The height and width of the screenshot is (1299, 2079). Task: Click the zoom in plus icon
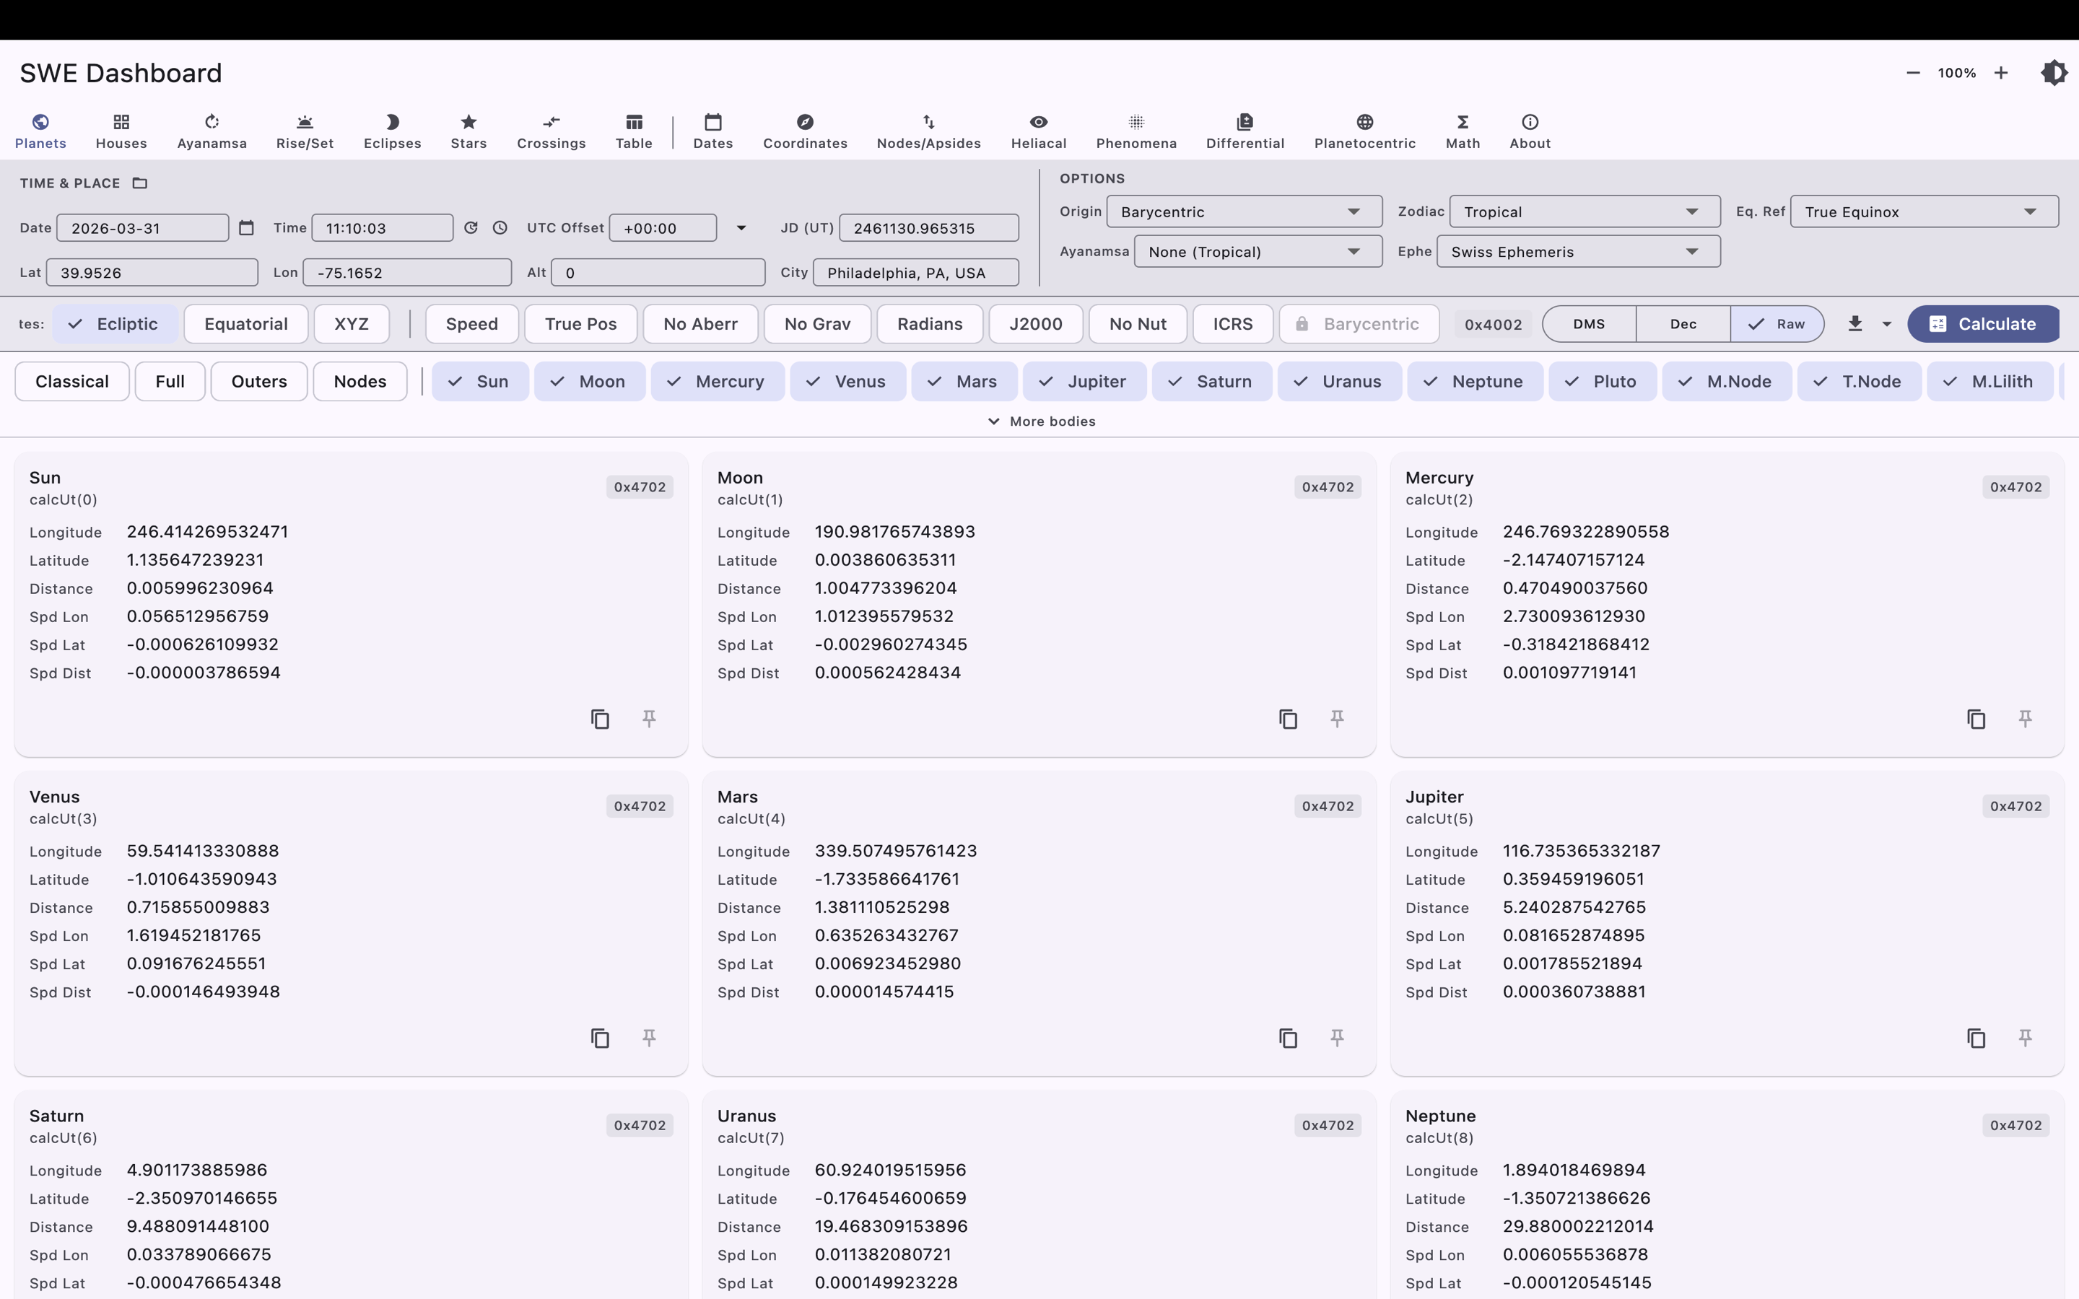click(x=2001, y=73)
